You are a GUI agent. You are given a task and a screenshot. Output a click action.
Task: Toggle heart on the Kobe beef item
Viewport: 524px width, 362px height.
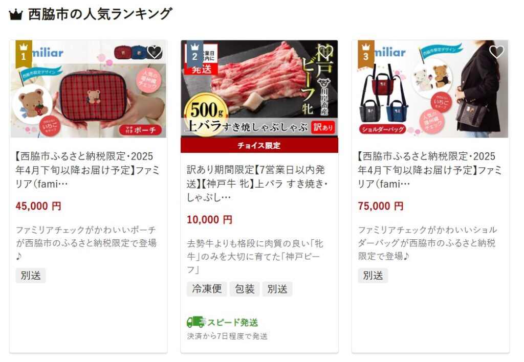(325, 52)
